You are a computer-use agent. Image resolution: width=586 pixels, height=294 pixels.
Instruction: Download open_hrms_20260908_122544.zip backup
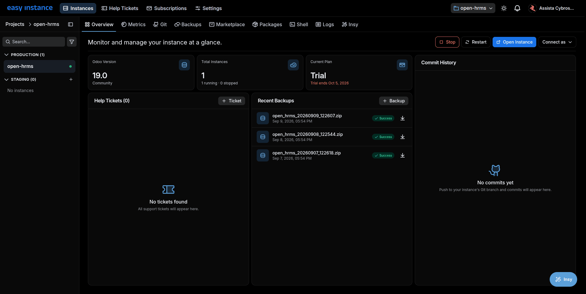tap(403, 137)
